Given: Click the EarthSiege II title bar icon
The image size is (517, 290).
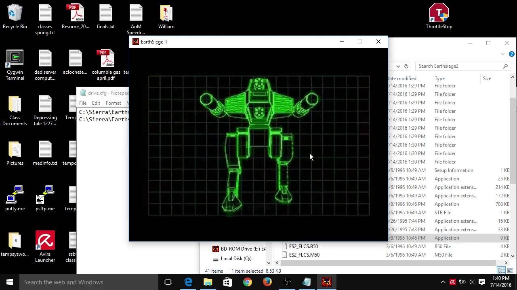Looking at the screenshot, I should [x=136, y=41].
